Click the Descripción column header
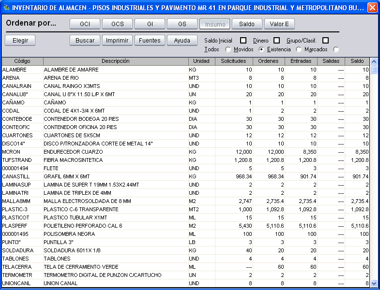The width and height of the screenshot is (380, 290). point(116,61)
